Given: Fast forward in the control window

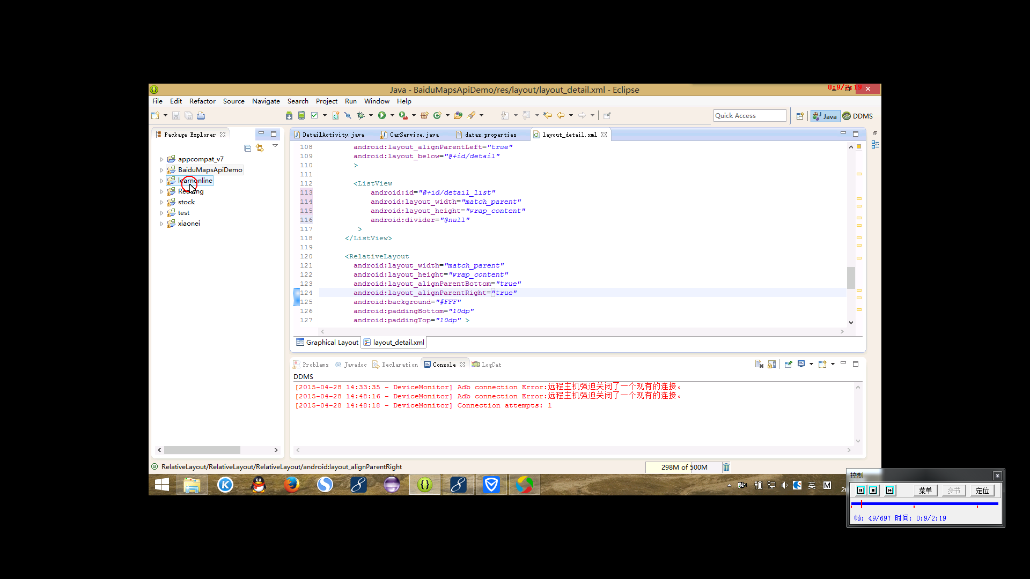Looking at the screenshot, I should pos(890,491).
